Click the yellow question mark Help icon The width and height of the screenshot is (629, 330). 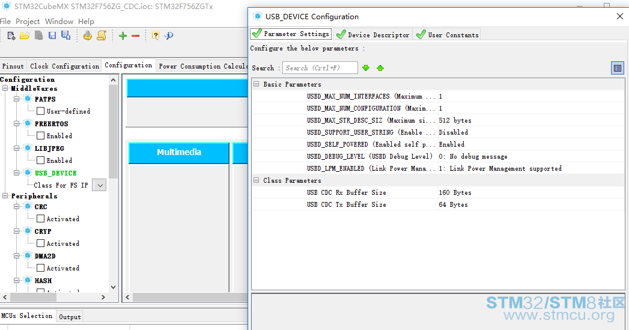155,35
